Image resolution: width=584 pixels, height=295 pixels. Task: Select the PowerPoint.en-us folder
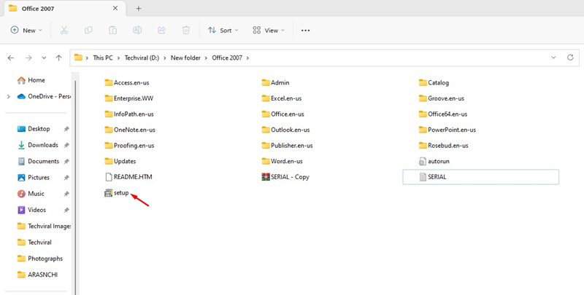click(x=447, y=130)
